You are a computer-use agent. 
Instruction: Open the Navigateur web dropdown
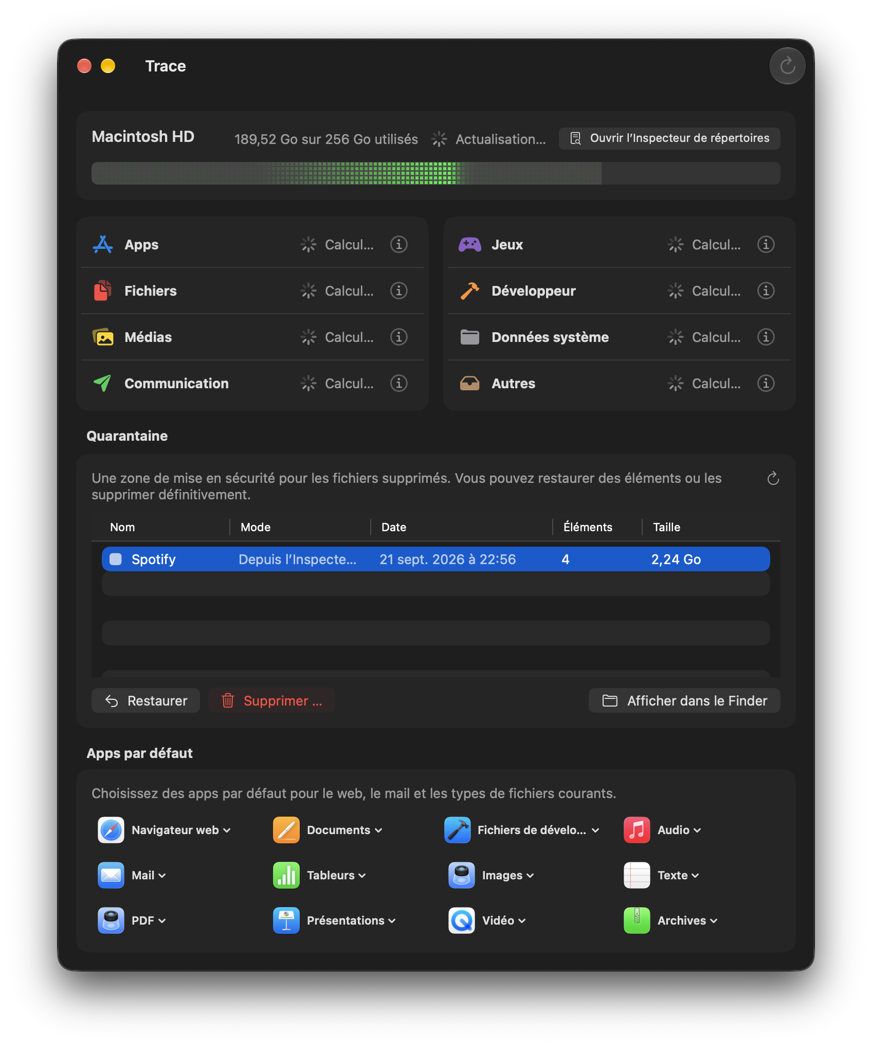[164, 830]
